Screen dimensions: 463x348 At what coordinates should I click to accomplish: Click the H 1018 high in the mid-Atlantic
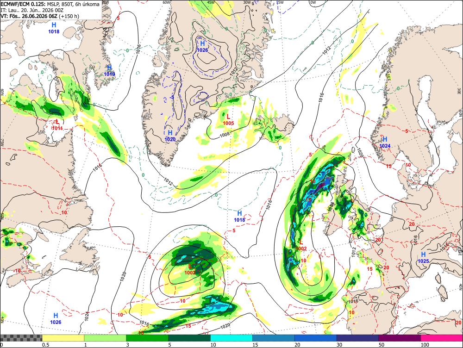(x=239, y=217)
